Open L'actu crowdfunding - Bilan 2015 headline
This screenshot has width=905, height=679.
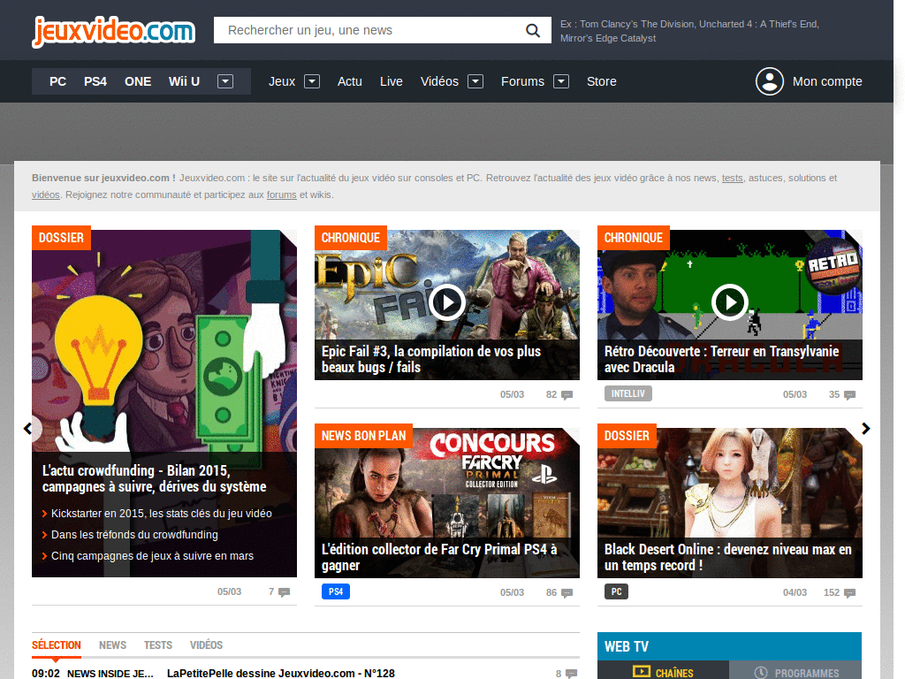click(154, 478)
